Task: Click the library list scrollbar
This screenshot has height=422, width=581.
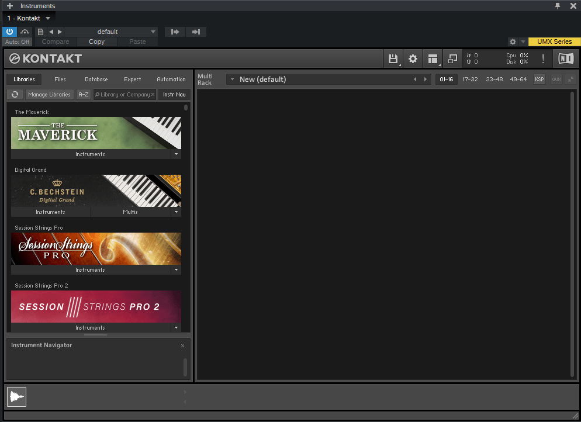Action: (186, 108)
